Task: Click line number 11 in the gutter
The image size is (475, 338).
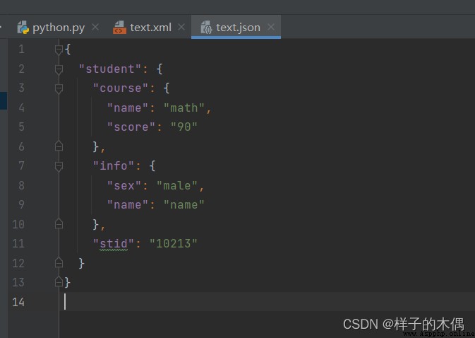Action: coord(18,243)
